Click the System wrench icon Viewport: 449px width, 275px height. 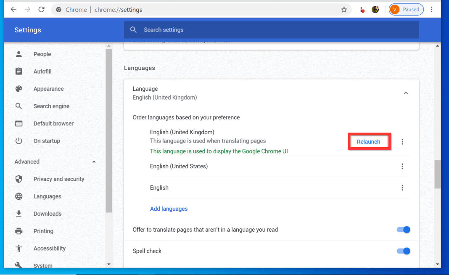pos(18,265)
